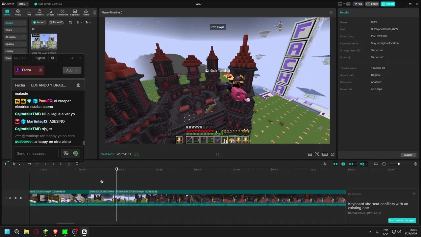Toggle auto snapping on timeline
The image size is (421, 237).
343,164
